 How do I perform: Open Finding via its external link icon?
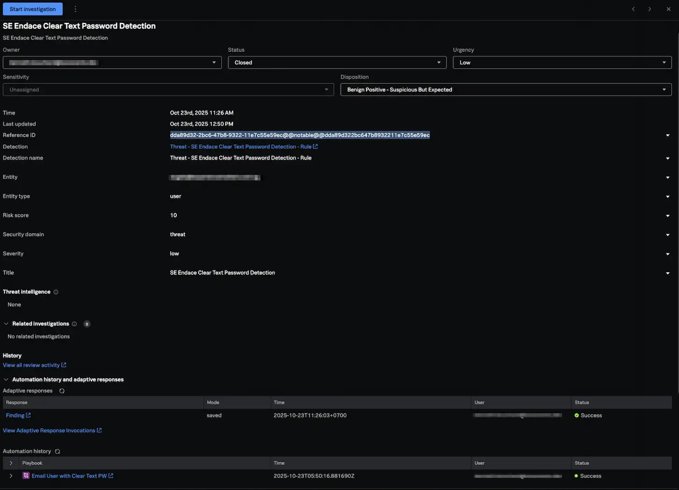pos(28,415)
